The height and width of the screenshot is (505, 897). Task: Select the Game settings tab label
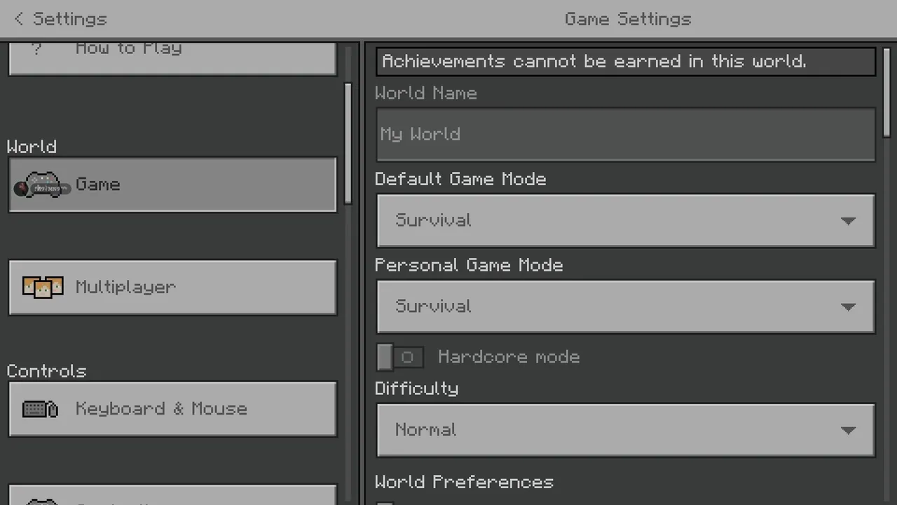coord(98,184)
